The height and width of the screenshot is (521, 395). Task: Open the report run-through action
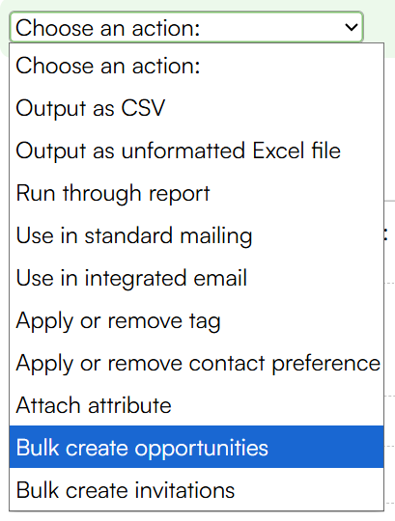(x=196, y=193)
